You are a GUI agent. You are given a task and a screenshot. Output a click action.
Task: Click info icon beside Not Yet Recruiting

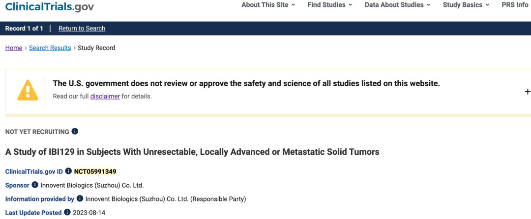[x=75, y=131]
